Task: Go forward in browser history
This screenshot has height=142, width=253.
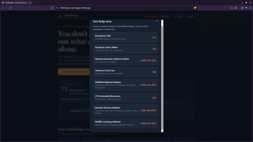Action: coord(7,8)
